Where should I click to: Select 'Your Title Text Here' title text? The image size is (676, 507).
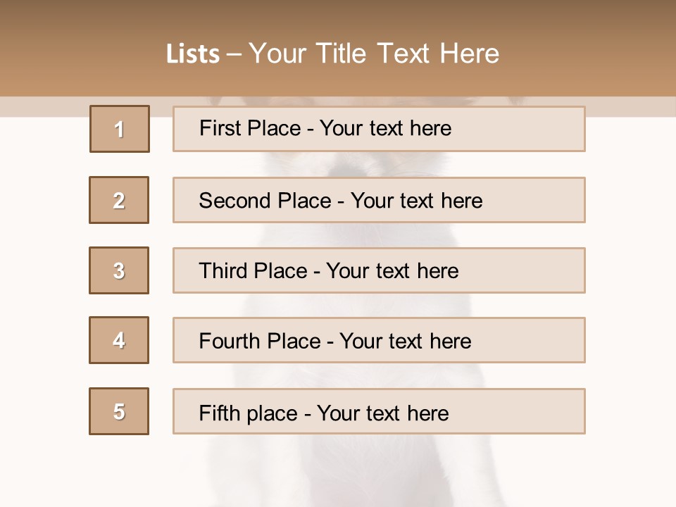[374, 54]
